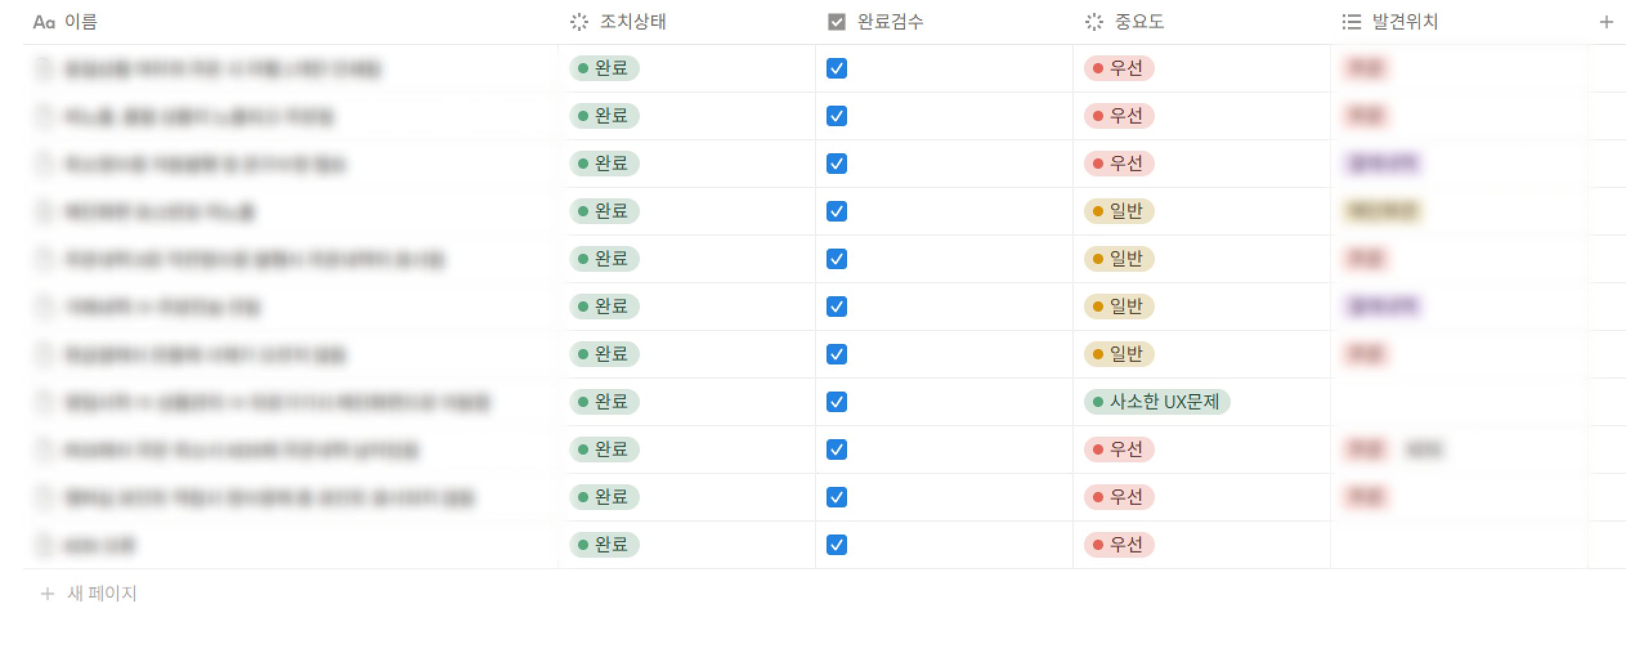
Task: Open the 완료 status dropdown in first row
Action: (604, 68)
